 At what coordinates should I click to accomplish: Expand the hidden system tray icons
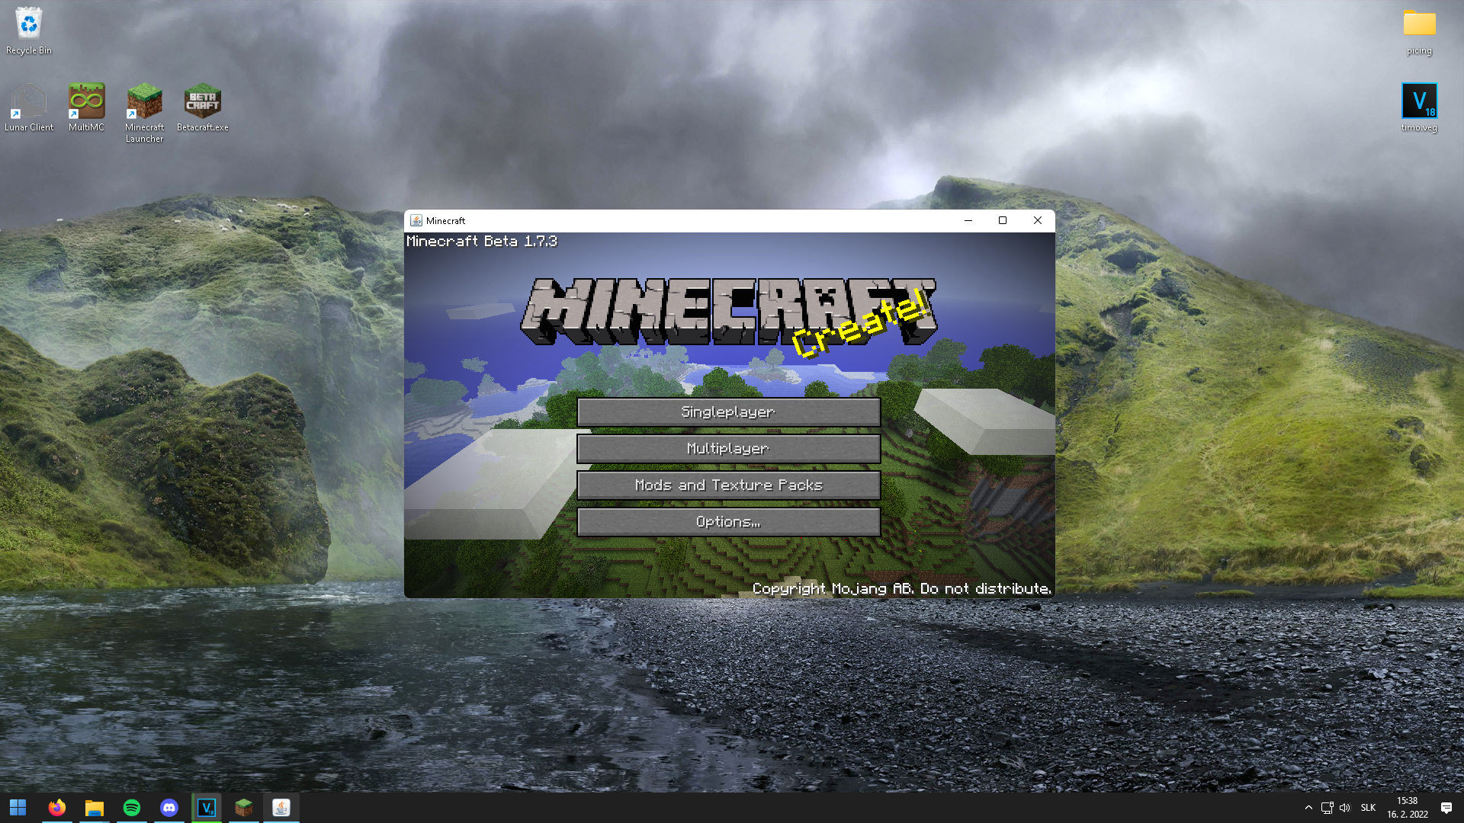(x=1308, y=808)
